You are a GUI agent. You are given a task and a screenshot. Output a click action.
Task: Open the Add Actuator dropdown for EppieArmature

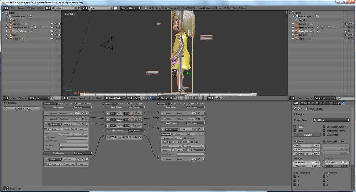click(196, 123)
